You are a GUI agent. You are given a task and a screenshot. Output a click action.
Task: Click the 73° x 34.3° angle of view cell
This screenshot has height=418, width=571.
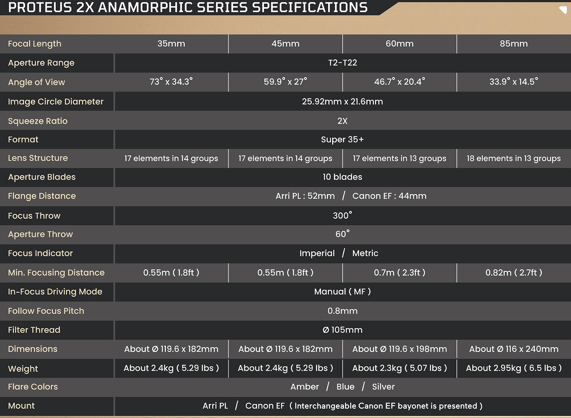[171, 82]
